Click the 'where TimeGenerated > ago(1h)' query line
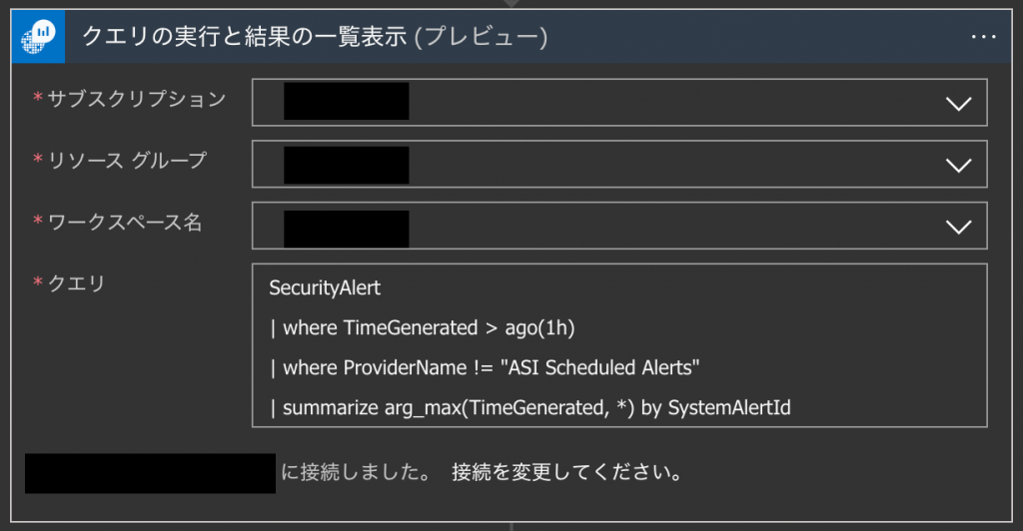Image resolution: width=1023 pixels, height=531 pixels. click(423, 327)
